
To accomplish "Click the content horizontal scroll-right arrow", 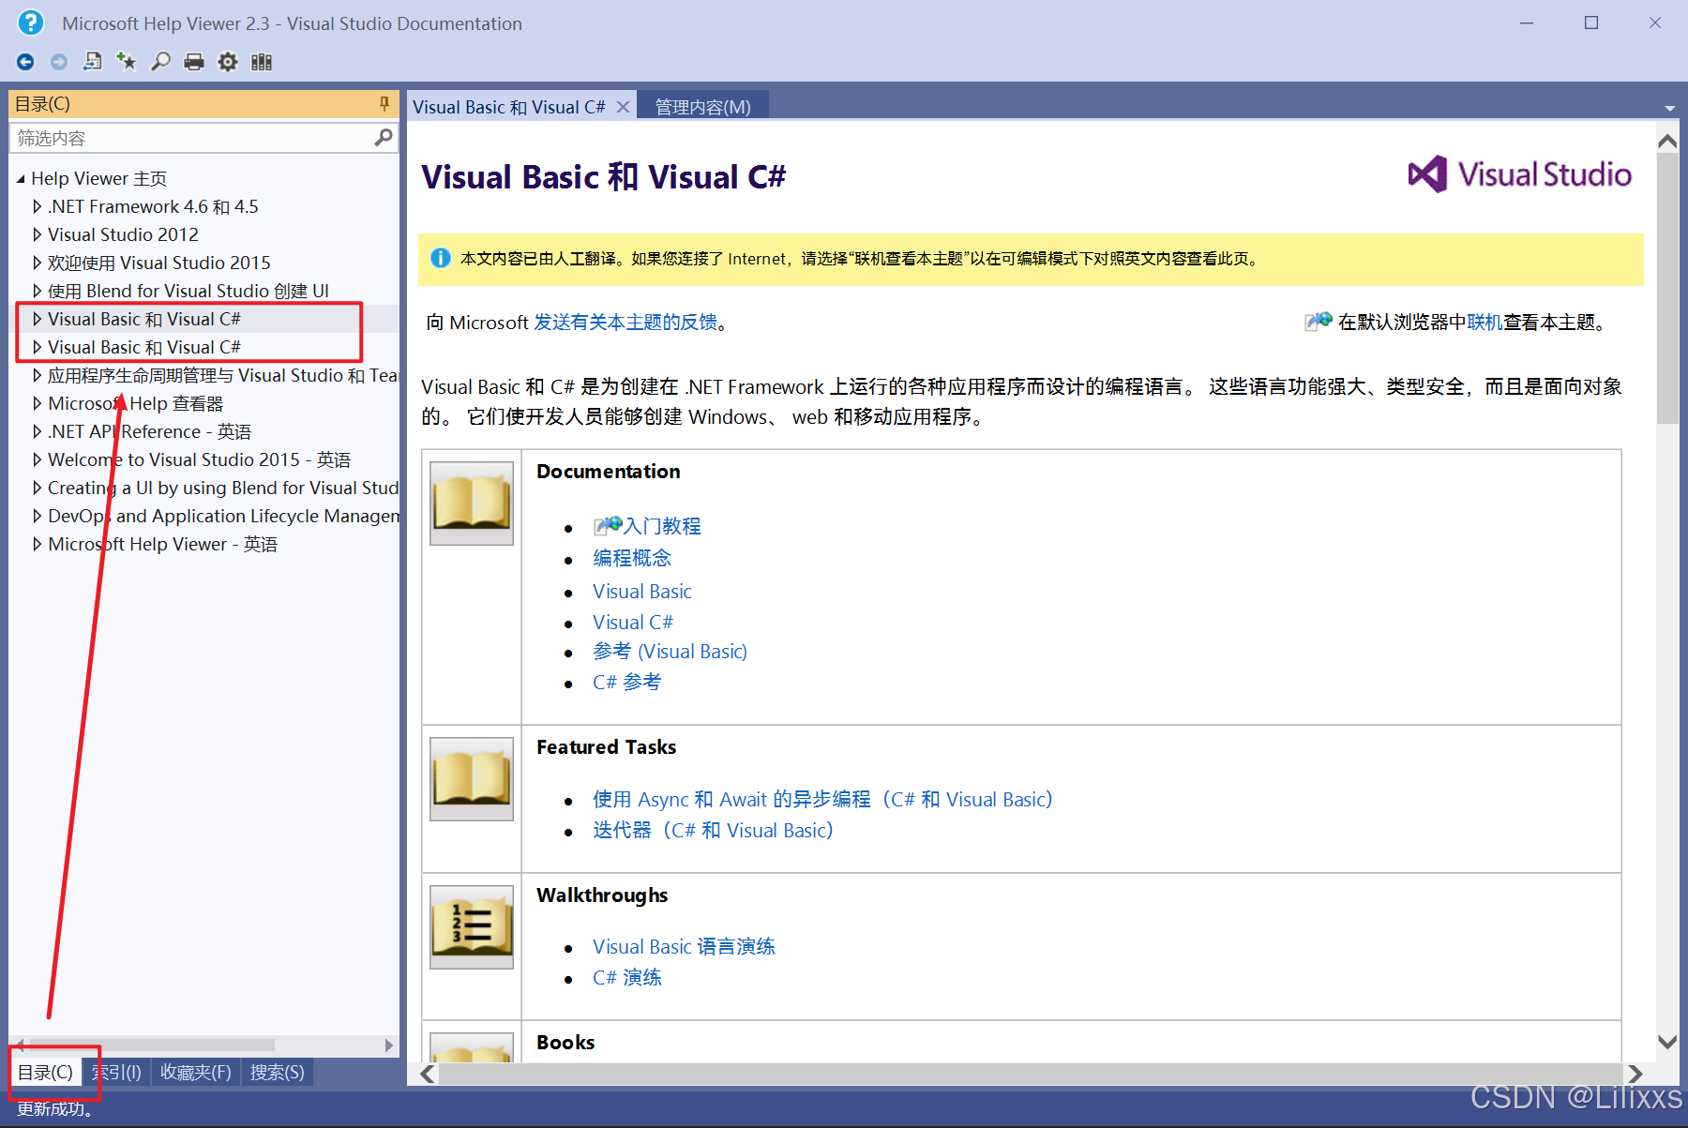I will click(x=1635, y=1074).
